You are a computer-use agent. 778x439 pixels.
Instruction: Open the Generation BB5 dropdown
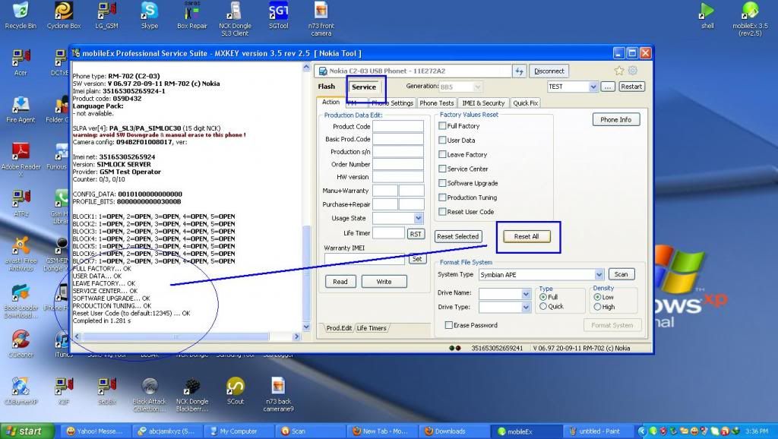click(477, 87)
